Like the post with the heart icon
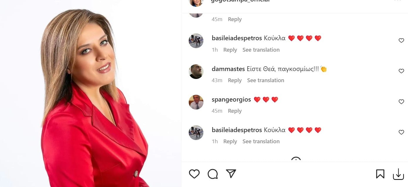 [x=194, y=174]
